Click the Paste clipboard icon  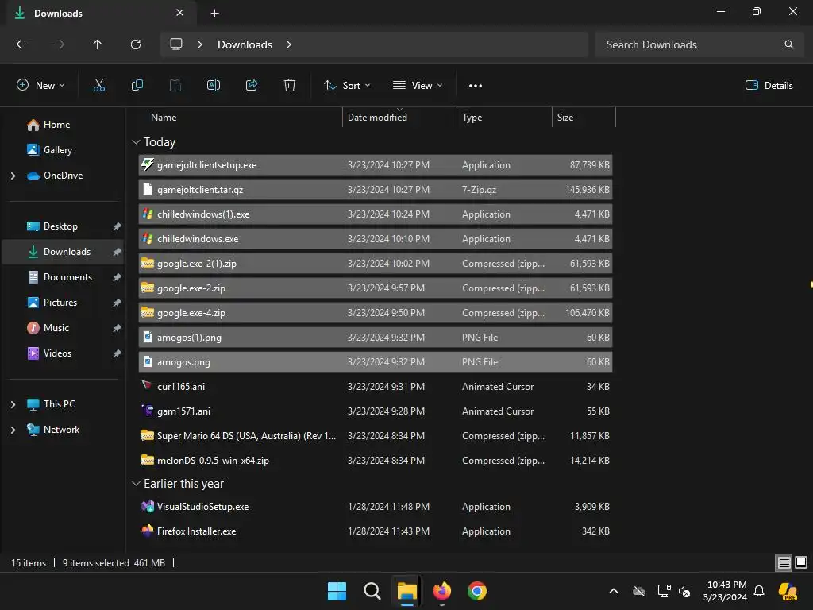point(175,86)
